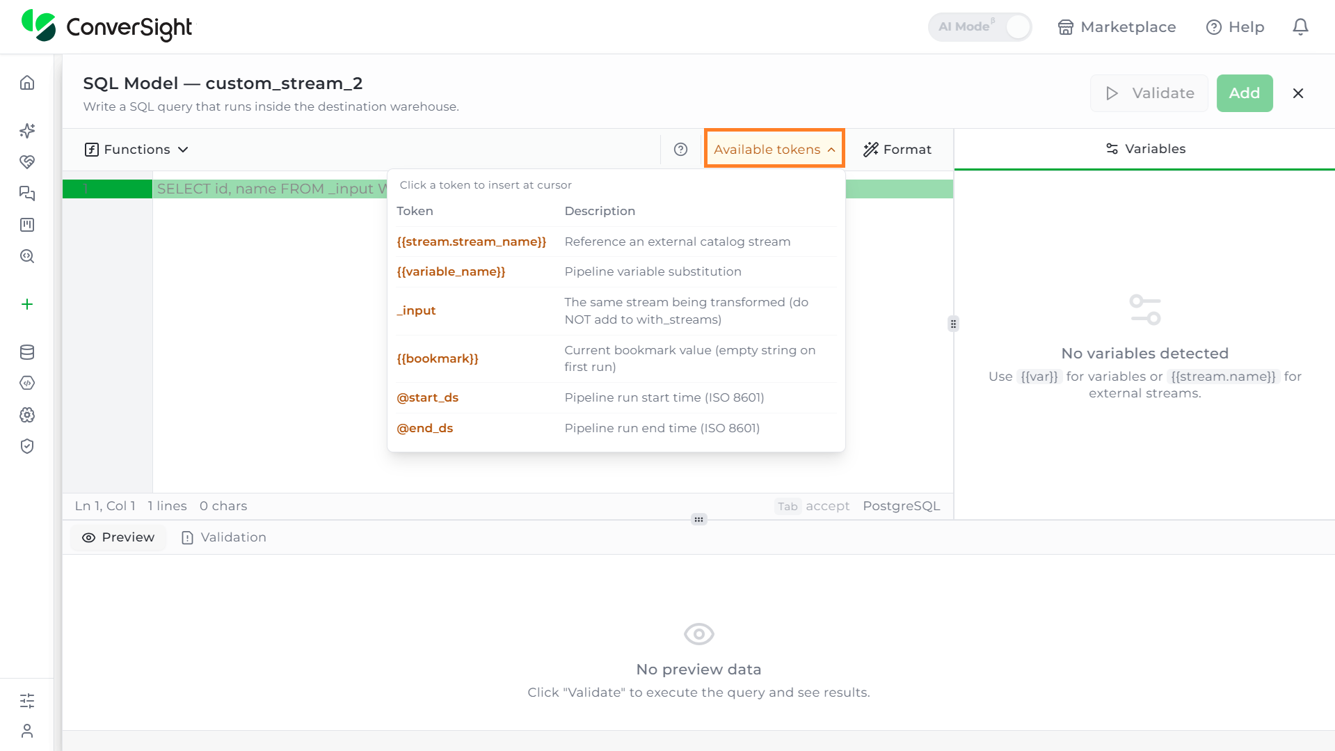Insert the @end_ds token

tap(424, 428)
